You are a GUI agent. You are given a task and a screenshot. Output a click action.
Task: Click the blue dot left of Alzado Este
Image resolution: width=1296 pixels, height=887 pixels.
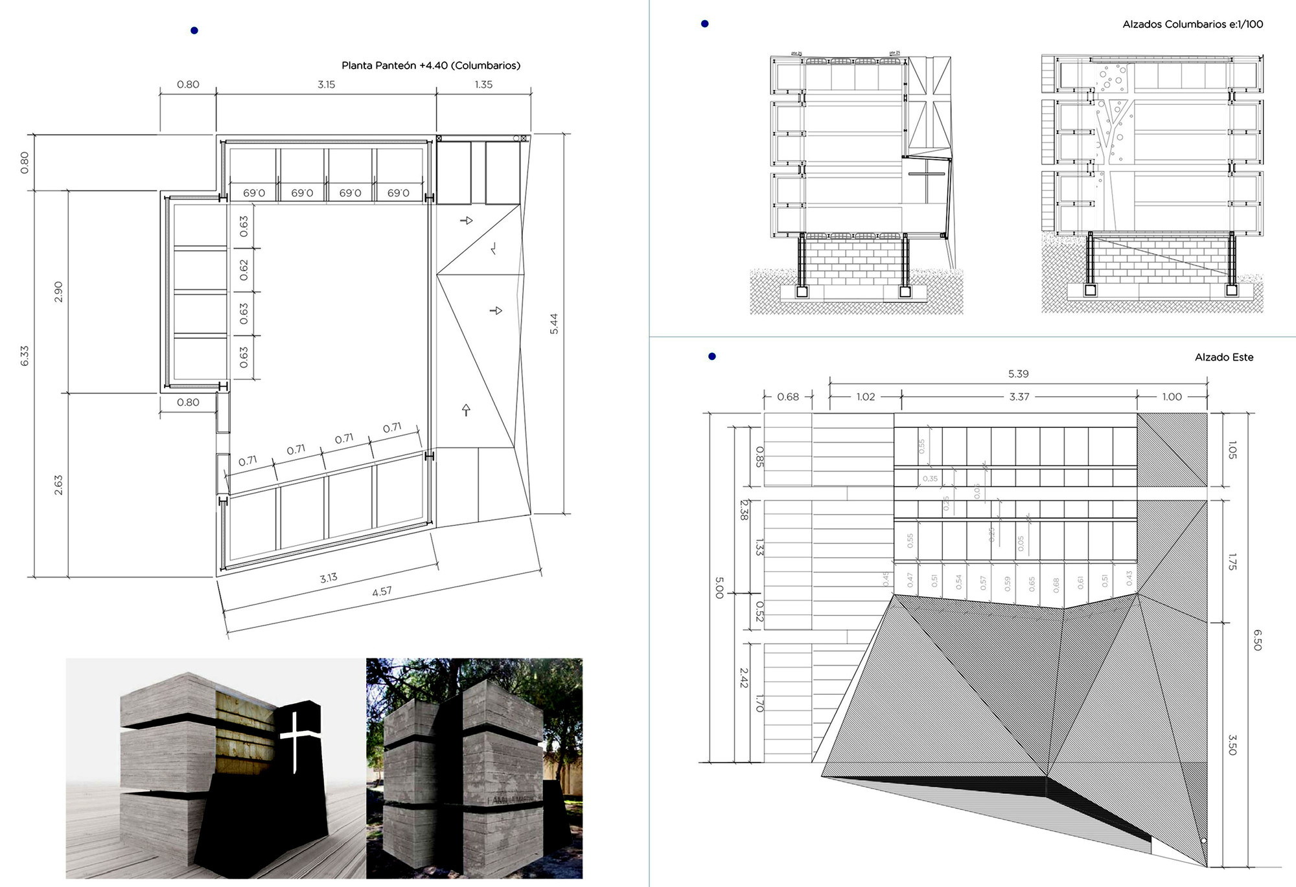coord(712,356)
